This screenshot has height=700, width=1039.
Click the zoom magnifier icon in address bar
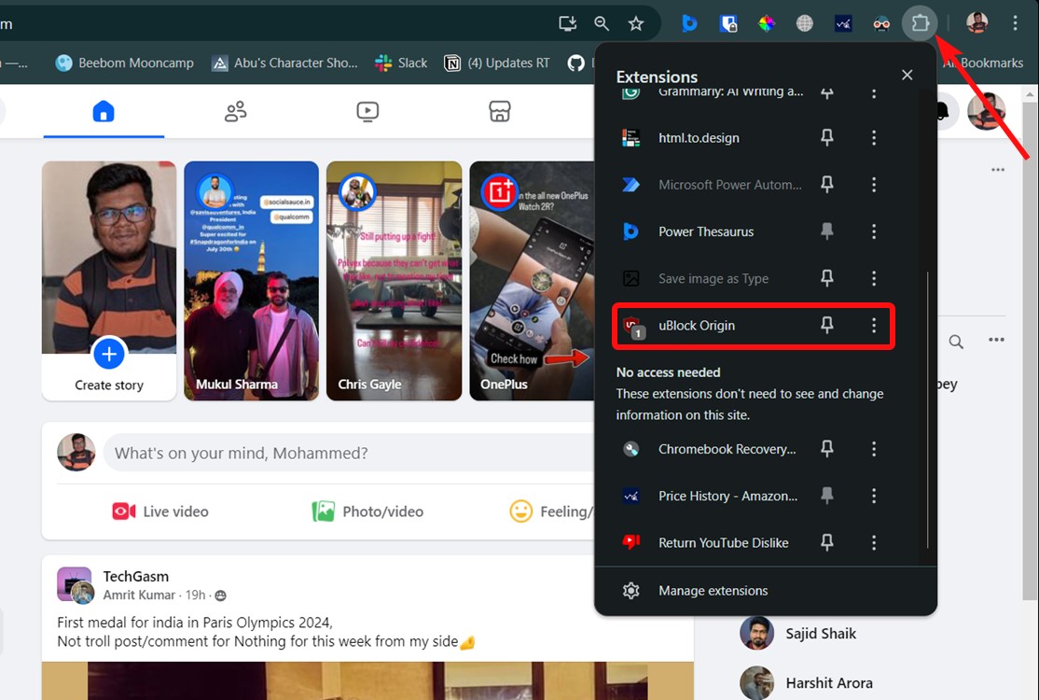tap(602, 23)
